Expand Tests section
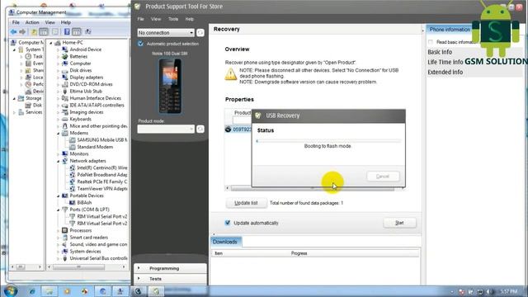The height and width of the screenshot is (297, 528). (170, 279)
